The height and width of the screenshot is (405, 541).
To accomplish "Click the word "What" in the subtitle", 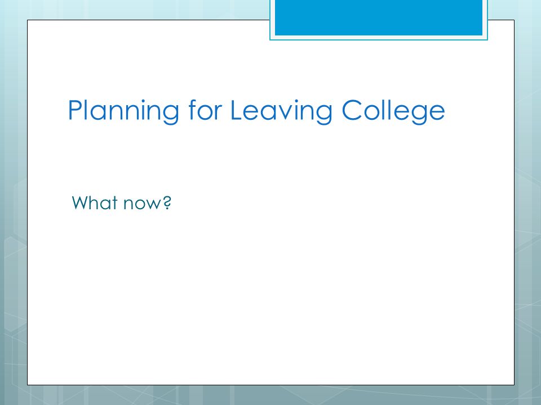I will click(x=94, y=202).
